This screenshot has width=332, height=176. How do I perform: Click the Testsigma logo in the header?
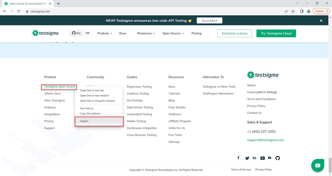45,33
